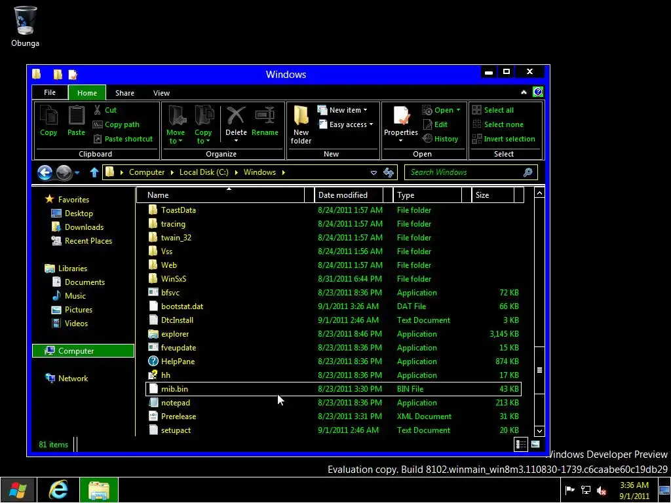Click Edit in the Open group
Screen dimensions: 671x503
(435, 124)
